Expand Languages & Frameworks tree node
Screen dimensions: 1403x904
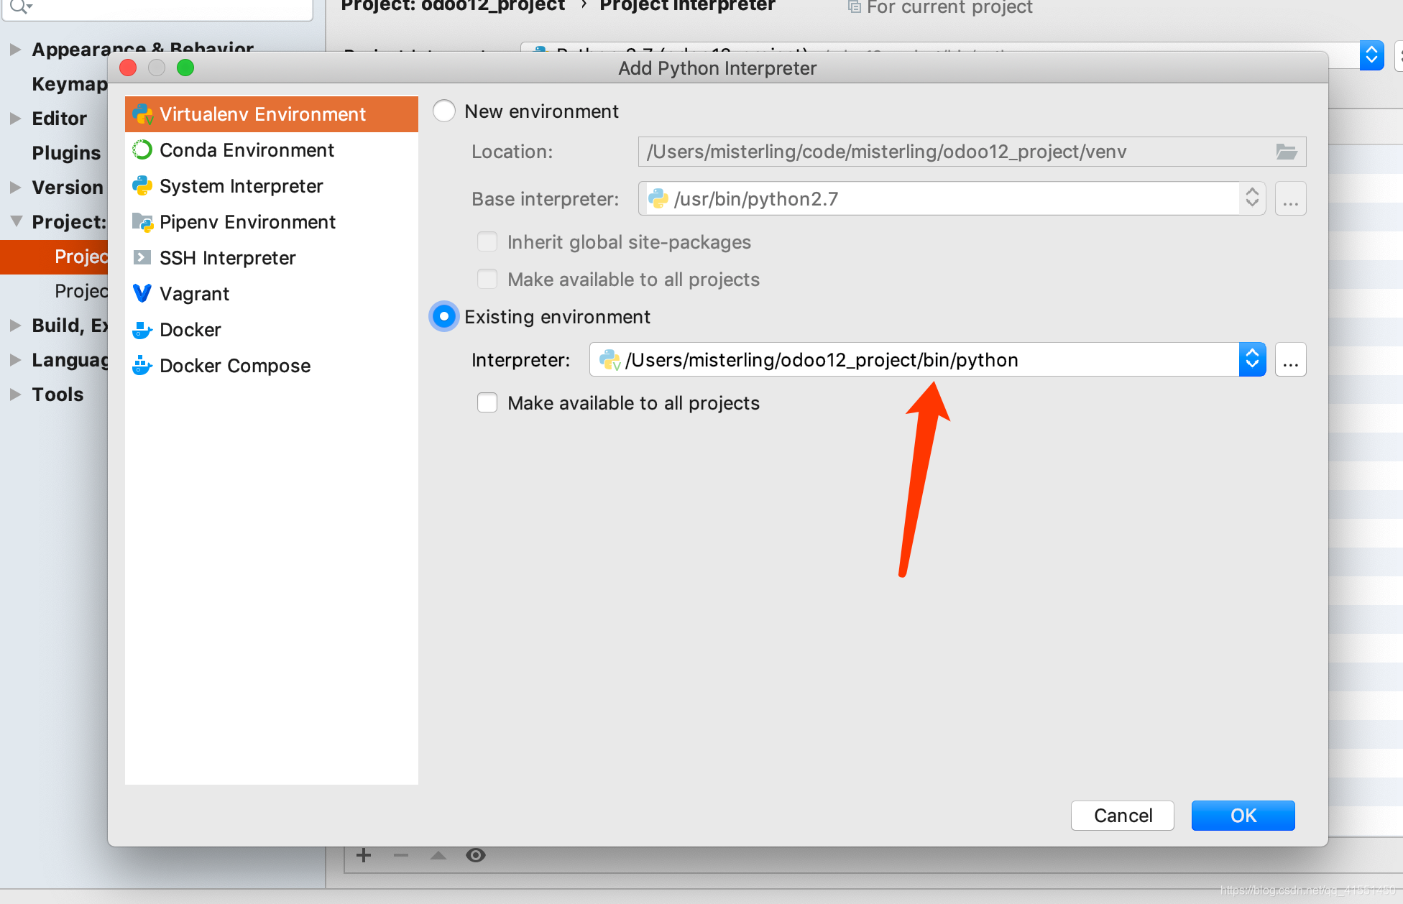pos(15,359)
